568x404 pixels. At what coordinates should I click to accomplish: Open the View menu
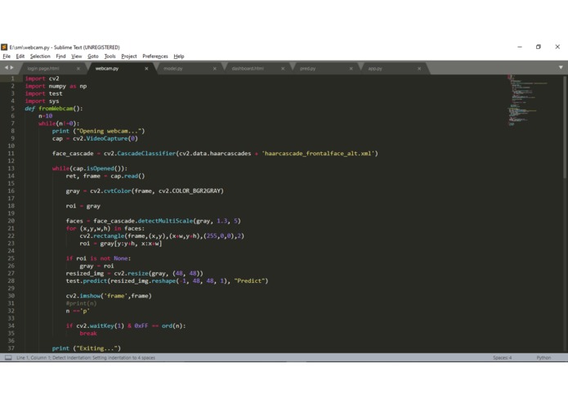coord(77,56)
